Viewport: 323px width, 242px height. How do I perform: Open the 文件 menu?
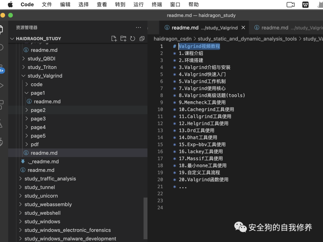click(47, 4)
